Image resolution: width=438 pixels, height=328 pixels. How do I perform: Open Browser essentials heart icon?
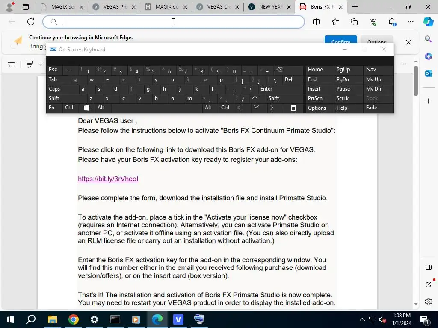(x=373, y=22)
